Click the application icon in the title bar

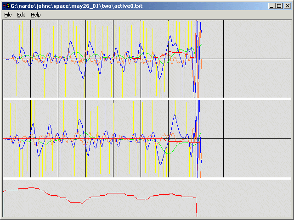click(6, 5)
